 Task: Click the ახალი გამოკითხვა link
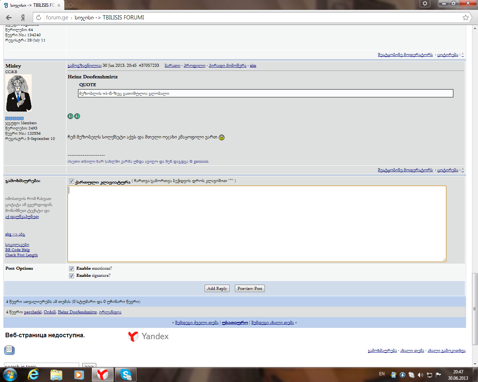tap(447, 351)
